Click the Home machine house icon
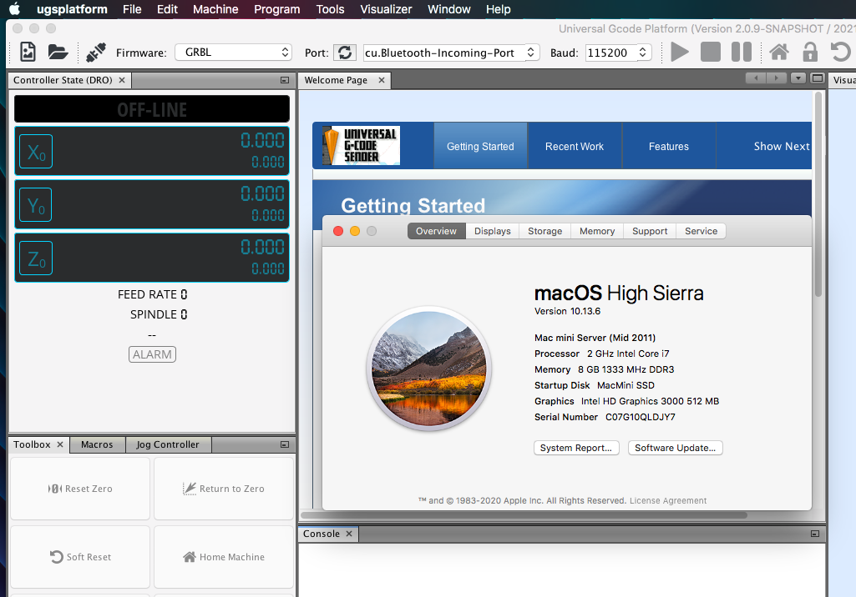Image resolution: width=856 pixels, height=597 pixels. 778,53
